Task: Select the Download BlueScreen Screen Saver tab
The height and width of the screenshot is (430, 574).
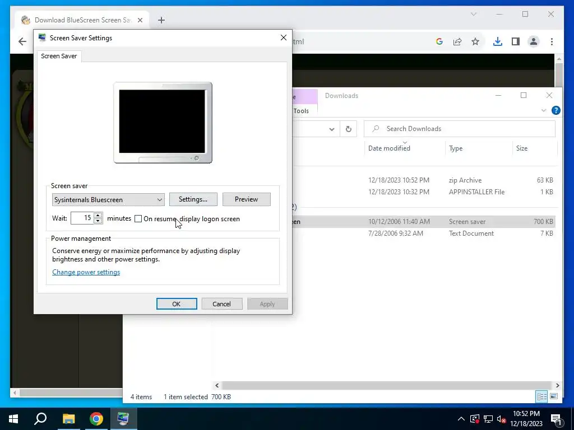Action: (82, 20)
